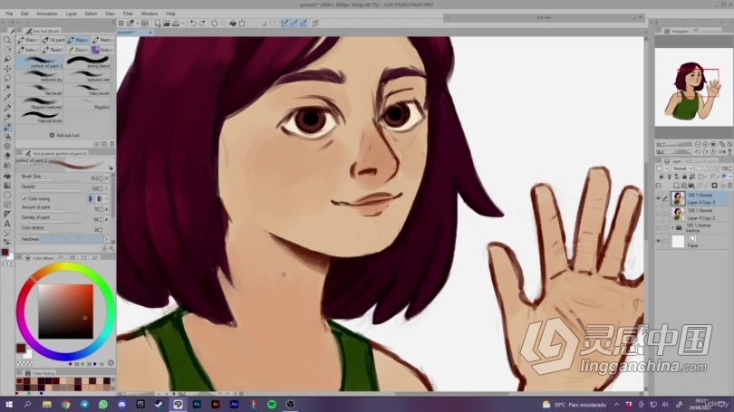Click the Redo arrow in command bar
734x412 pixels.
tap(202, 24)
